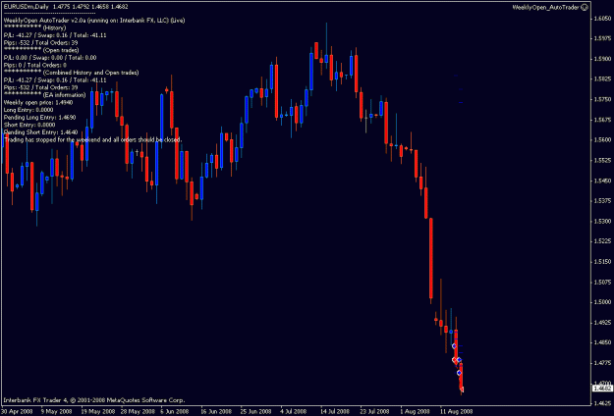Click the current price label 1.4682
Image resolution: width=614 pixels, height=416 pixels.
602,389
